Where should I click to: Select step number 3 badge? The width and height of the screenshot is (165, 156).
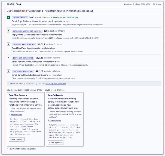[8, 44]
